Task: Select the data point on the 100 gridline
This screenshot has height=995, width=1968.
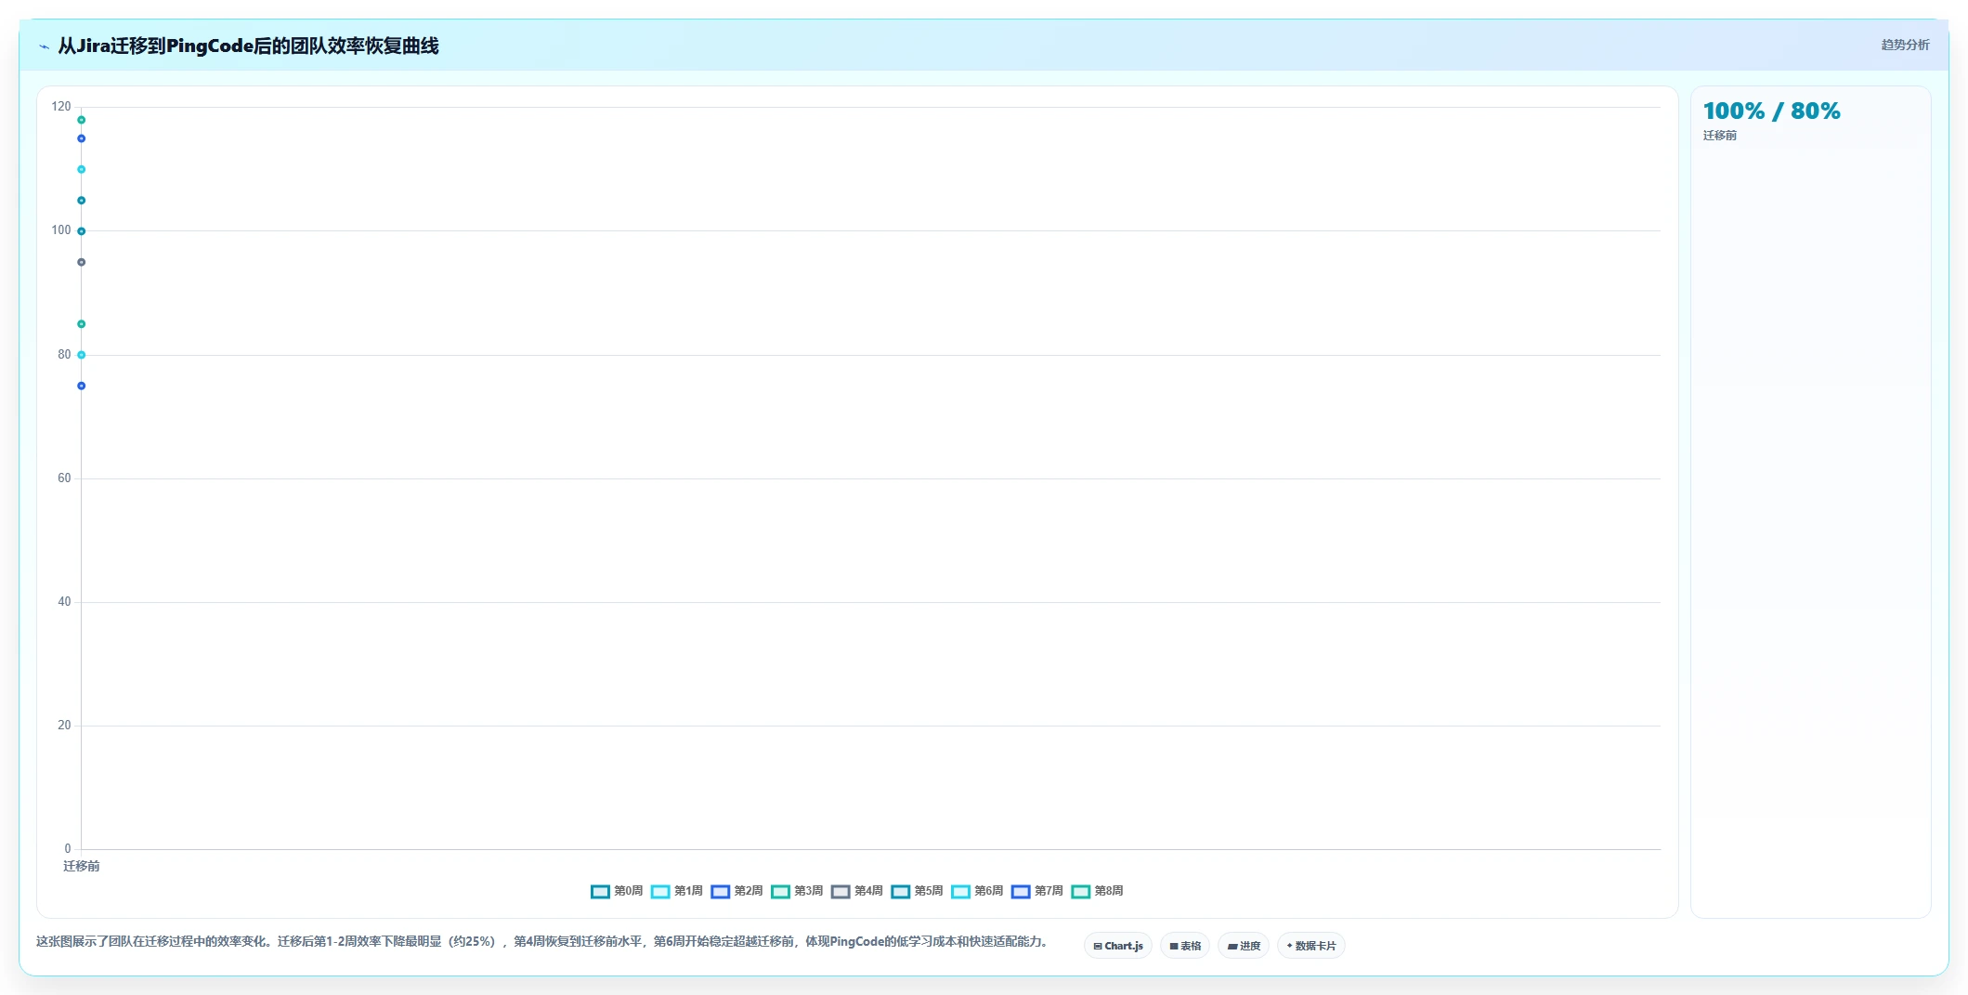Action: tap(82, 231)
